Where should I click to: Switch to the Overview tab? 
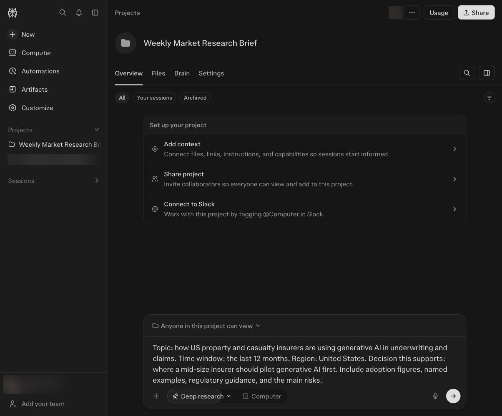tap(129, 73)
